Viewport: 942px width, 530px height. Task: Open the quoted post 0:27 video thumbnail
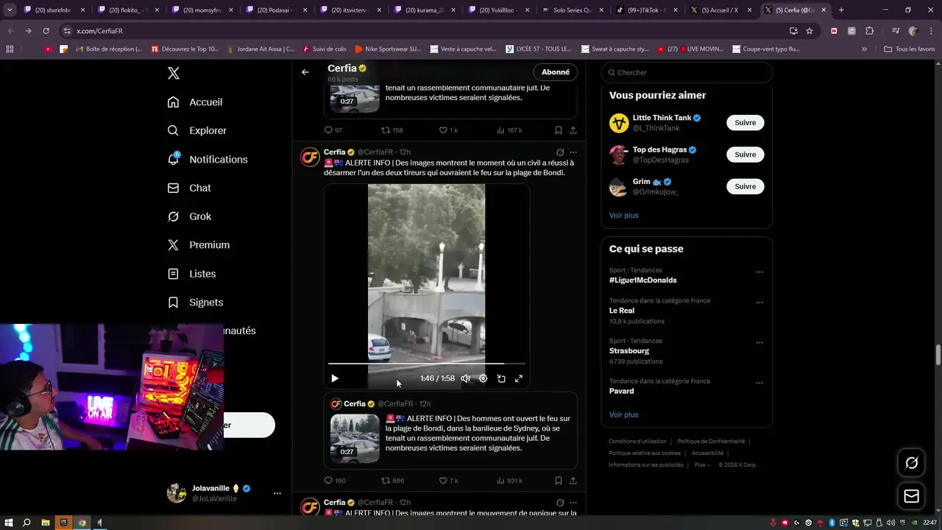click(355, 438)
